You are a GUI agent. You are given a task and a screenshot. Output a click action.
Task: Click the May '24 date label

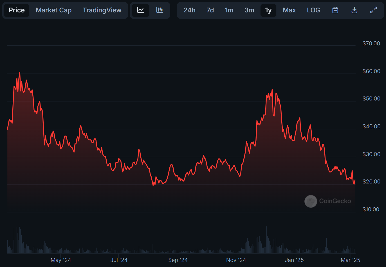(x=61, y=260)
